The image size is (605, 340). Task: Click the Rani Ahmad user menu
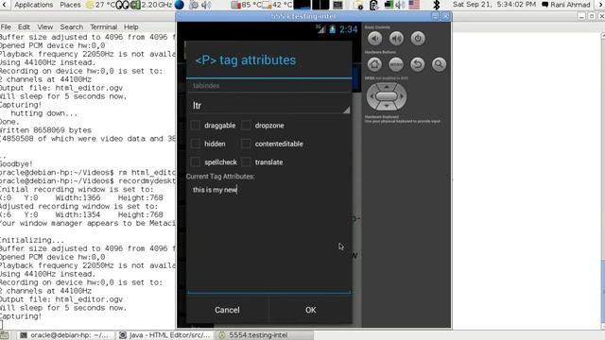coord(566,5)
